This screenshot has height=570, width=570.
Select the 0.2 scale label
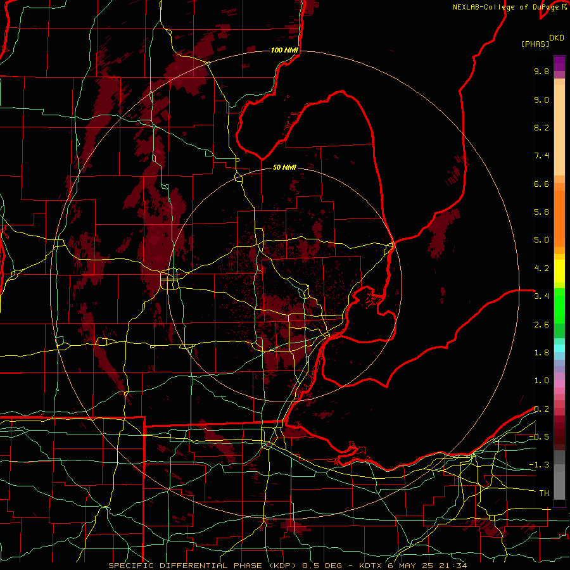tap(541, 409)
